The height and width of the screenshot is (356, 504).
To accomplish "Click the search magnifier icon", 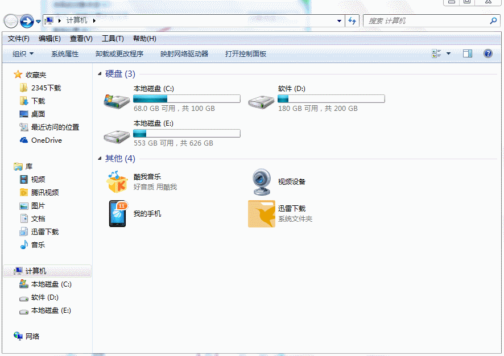I will click(x=493, y=21).
